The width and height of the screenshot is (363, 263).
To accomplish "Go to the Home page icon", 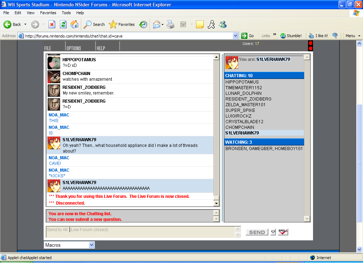I will point(74,24).
